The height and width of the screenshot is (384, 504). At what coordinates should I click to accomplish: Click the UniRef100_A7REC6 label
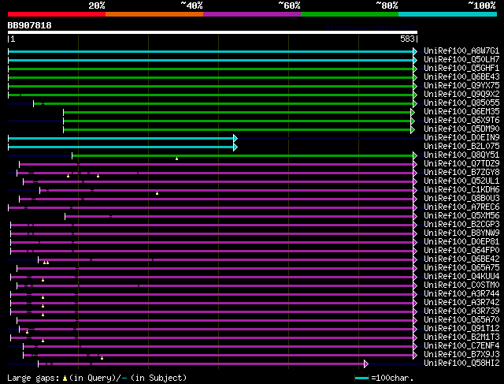tap(461, 207)
